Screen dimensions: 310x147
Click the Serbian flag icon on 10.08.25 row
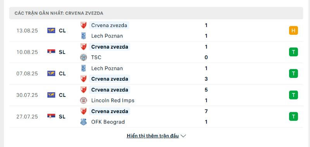click(51, 52)
